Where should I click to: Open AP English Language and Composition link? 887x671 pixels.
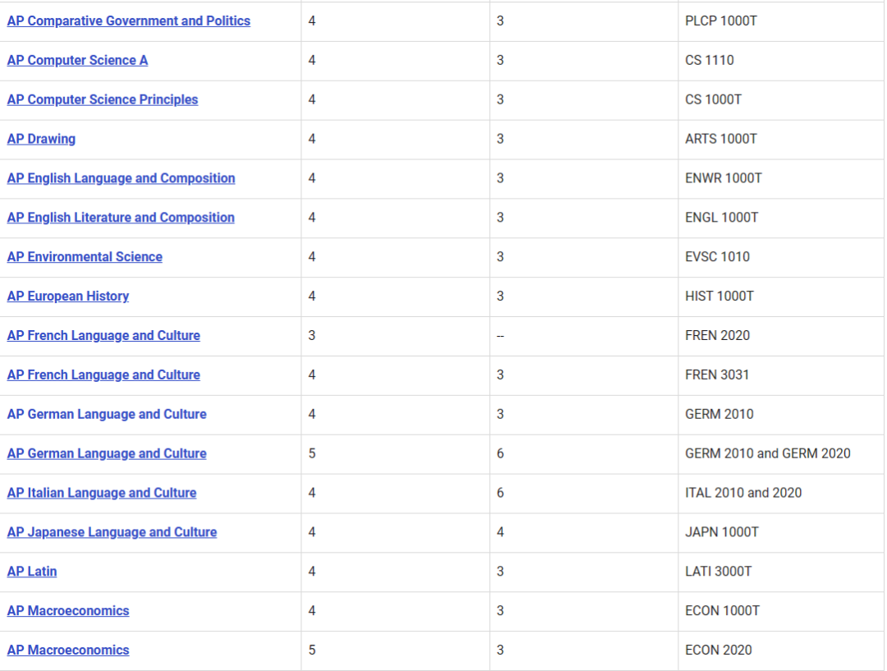point(121,179)
